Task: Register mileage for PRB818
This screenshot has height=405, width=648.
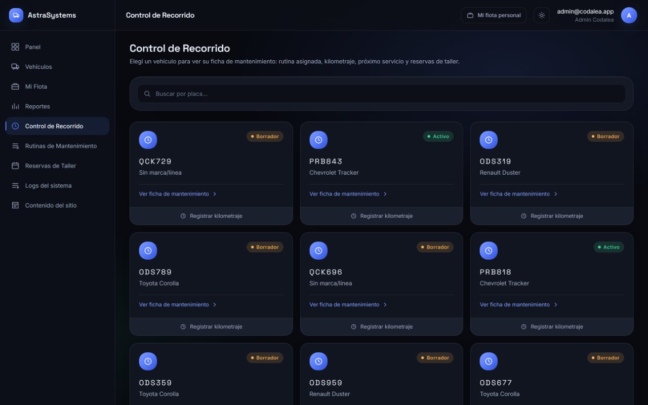Action: click(552, 327)
